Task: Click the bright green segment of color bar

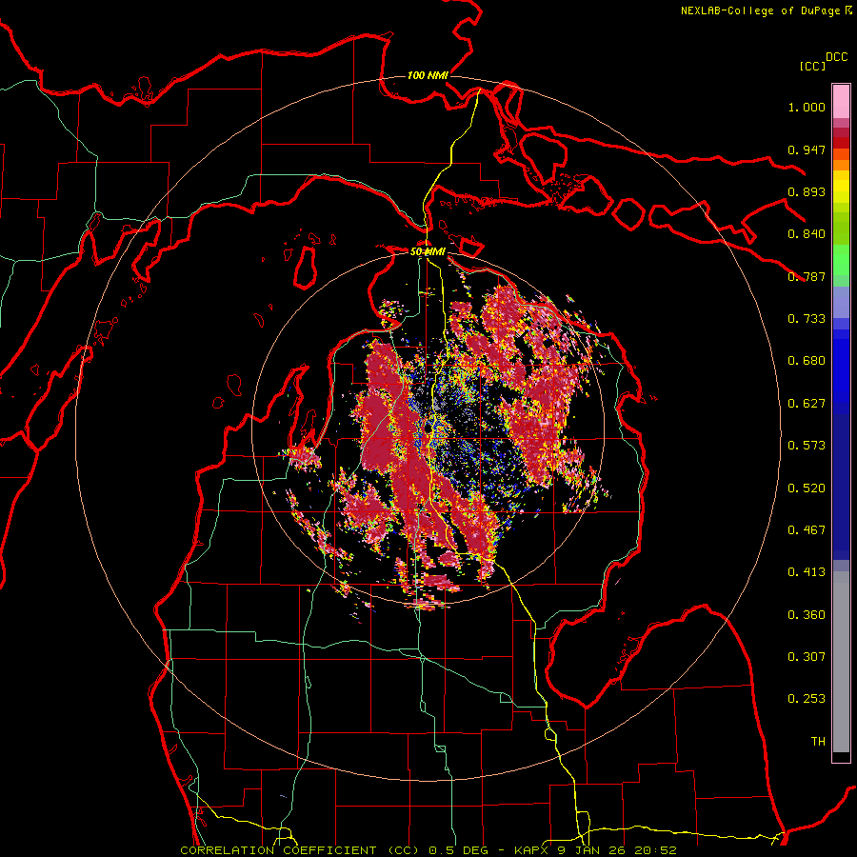Action: (841, 260)
